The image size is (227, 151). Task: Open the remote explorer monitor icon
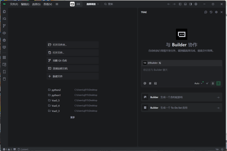[4, 47]
